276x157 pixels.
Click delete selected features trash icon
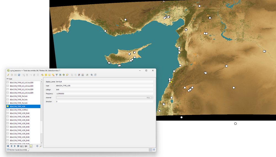tap(27, 75)
